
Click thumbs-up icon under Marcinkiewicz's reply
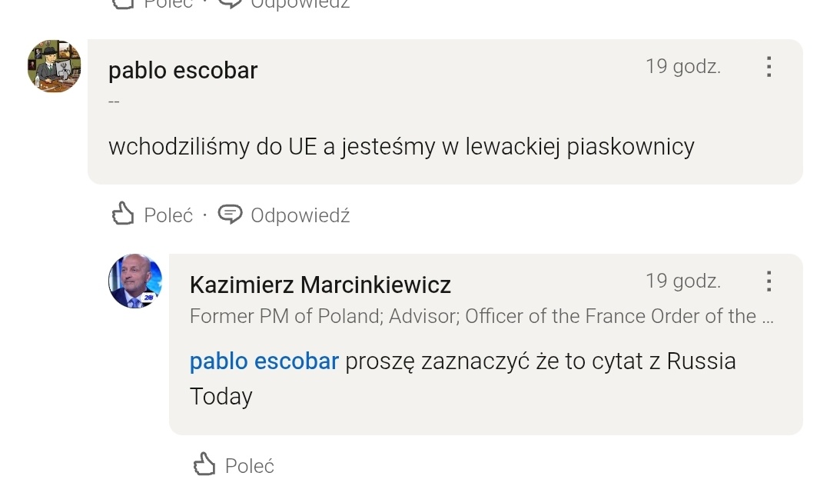pyautogui.click(x=204, y=464)
